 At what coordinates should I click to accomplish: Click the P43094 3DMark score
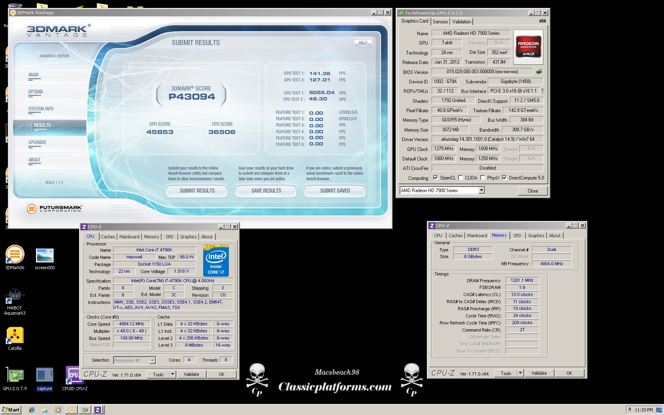coord(192,97)
